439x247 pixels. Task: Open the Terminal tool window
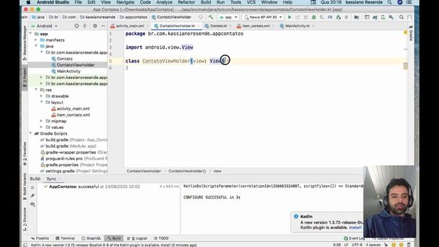[x=65, y=238]
